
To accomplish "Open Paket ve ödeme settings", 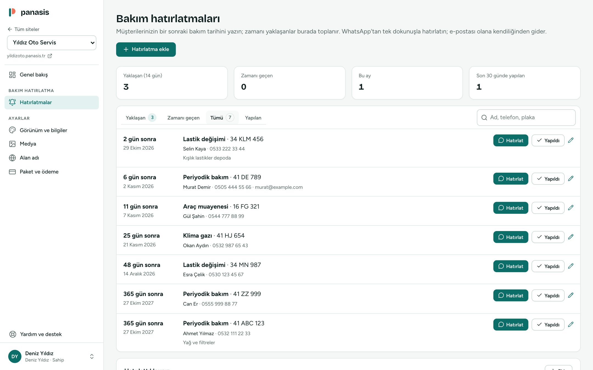I will 52,172.
